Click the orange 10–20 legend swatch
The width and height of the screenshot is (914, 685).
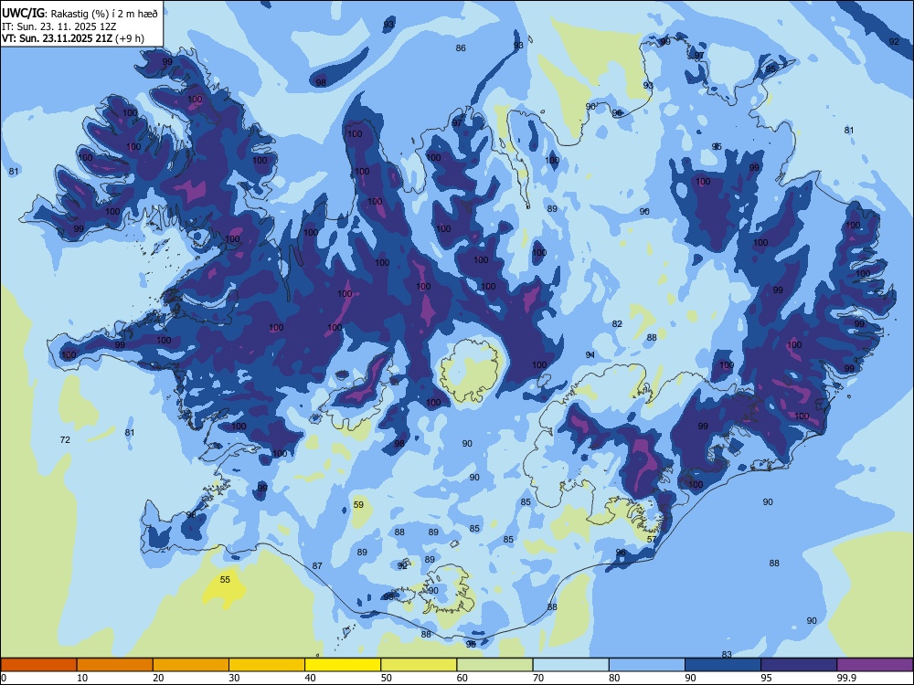[115, 665]
